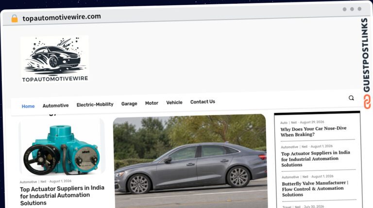The width and height of the screenshot is (373, 208).
Task: Visit the Contact Us page
Action: 203,102
